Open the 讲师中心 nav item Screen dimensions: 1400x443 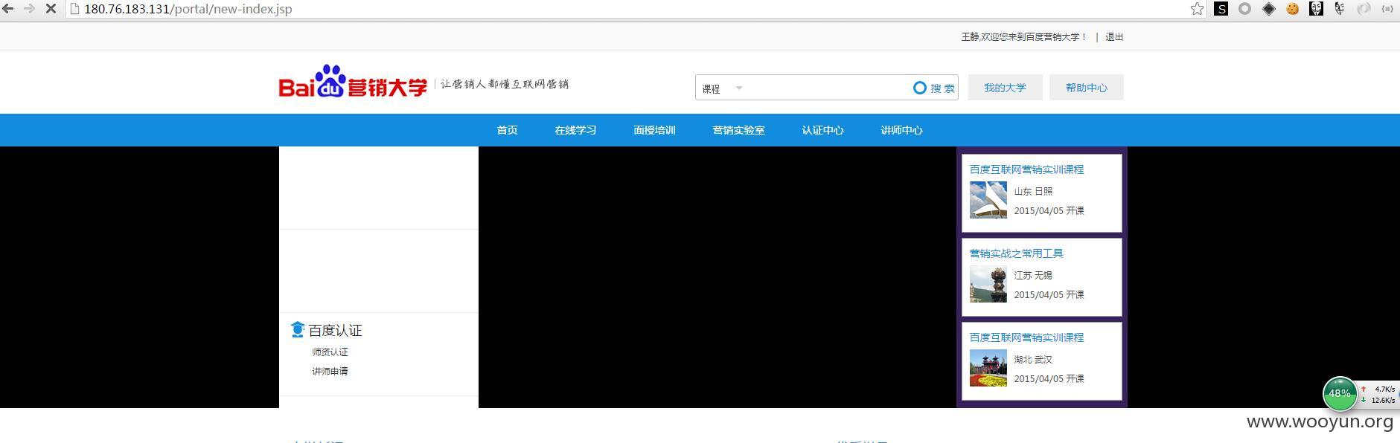901,130
